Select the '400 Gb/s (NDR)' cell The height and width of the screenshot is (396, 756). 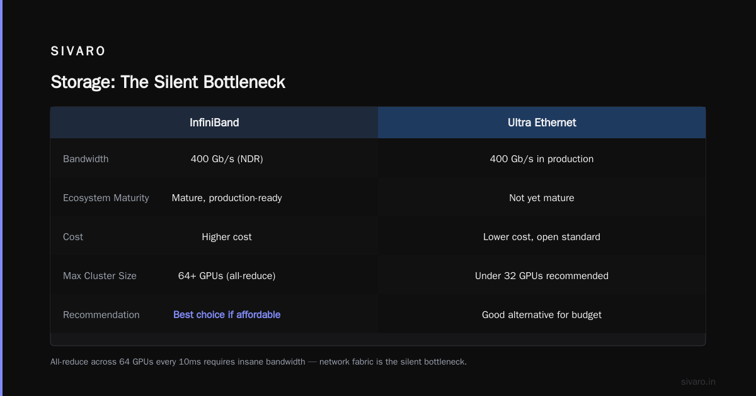pyautogui.click(x=227, y=159)
